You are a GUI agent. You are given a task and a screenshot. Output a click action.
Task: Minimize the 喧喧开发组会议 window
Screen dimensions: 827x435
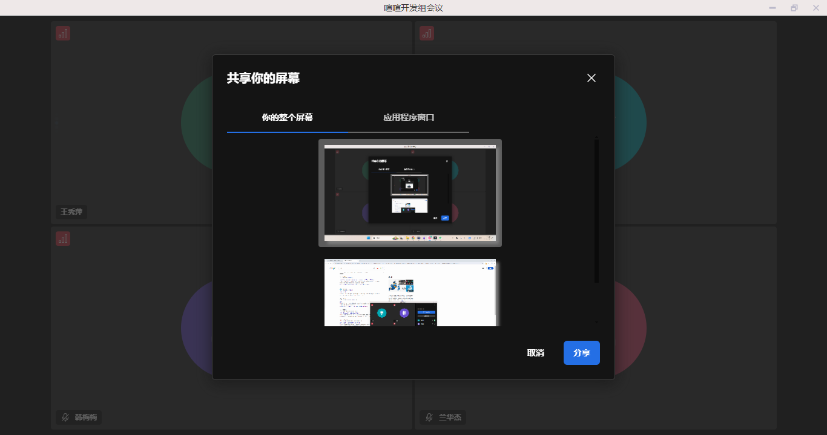click(773, 8)
